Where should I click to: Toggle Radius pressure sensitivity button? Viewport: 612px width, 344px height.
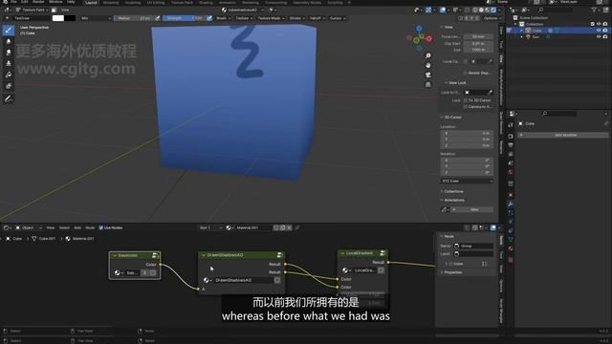158,18
